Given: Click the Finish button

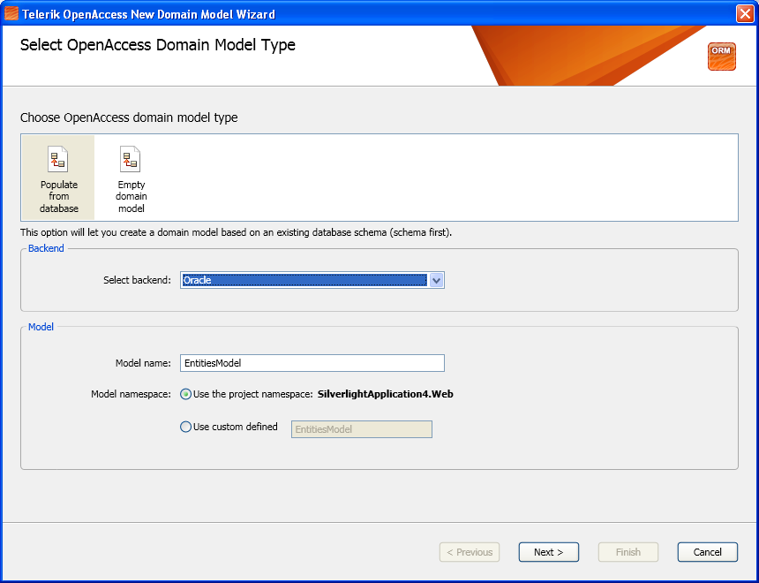Looking at the screenshot, I should point(628,552).
